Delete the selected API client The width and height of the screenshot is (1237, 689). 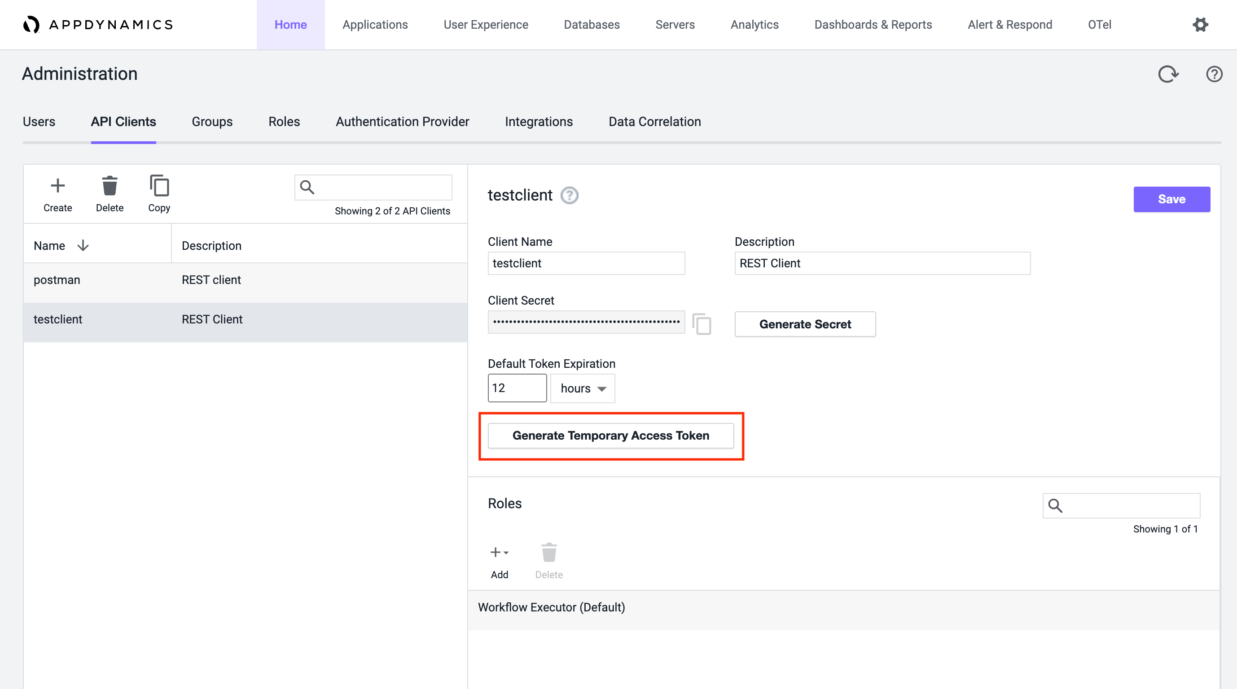tap(110, 194)
